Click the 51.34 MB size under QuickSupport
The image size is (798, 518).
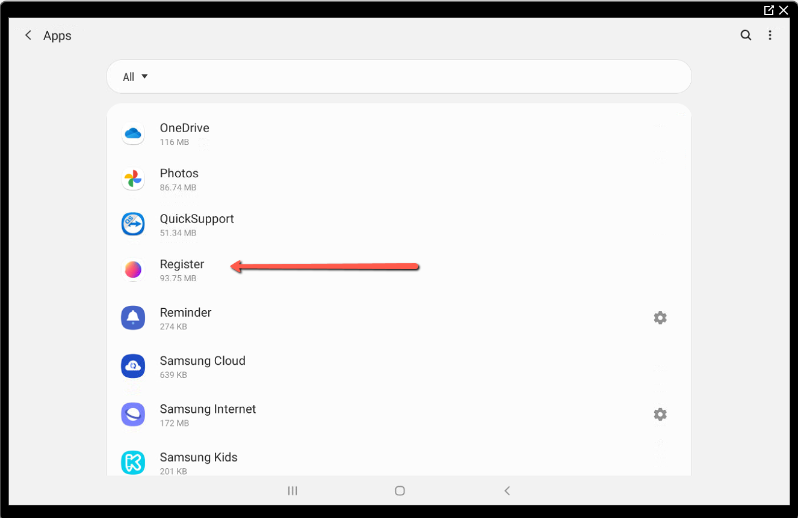(178, 233)
